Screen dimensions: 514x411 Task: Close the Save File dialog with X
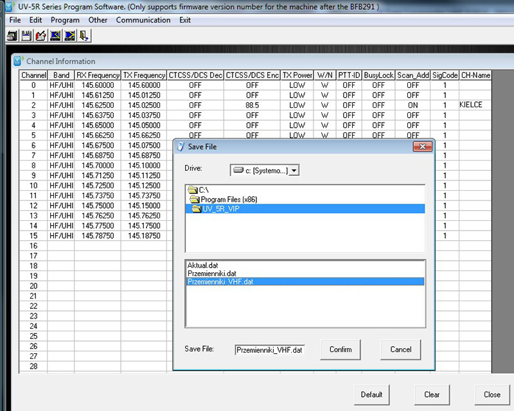tap(423, 146)
